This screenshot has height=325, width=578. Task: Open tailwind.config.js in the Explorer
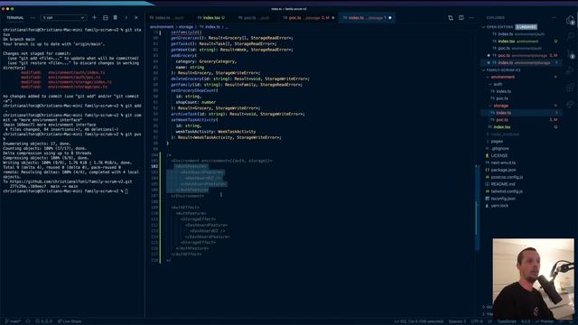[x=507, y=191]
